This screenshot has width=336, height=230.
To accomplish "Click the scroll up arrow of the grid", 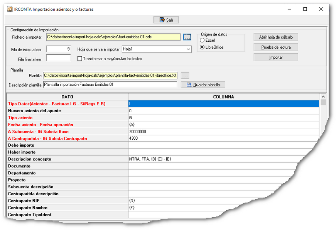I will 323,97.
